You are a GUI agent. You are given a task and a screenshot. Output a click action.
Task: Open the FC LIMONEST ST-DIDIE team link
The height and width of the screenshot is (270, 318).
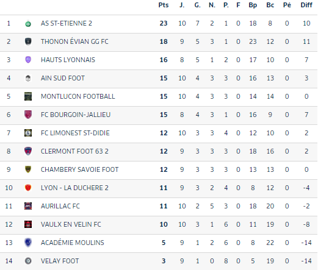(75, 133)
